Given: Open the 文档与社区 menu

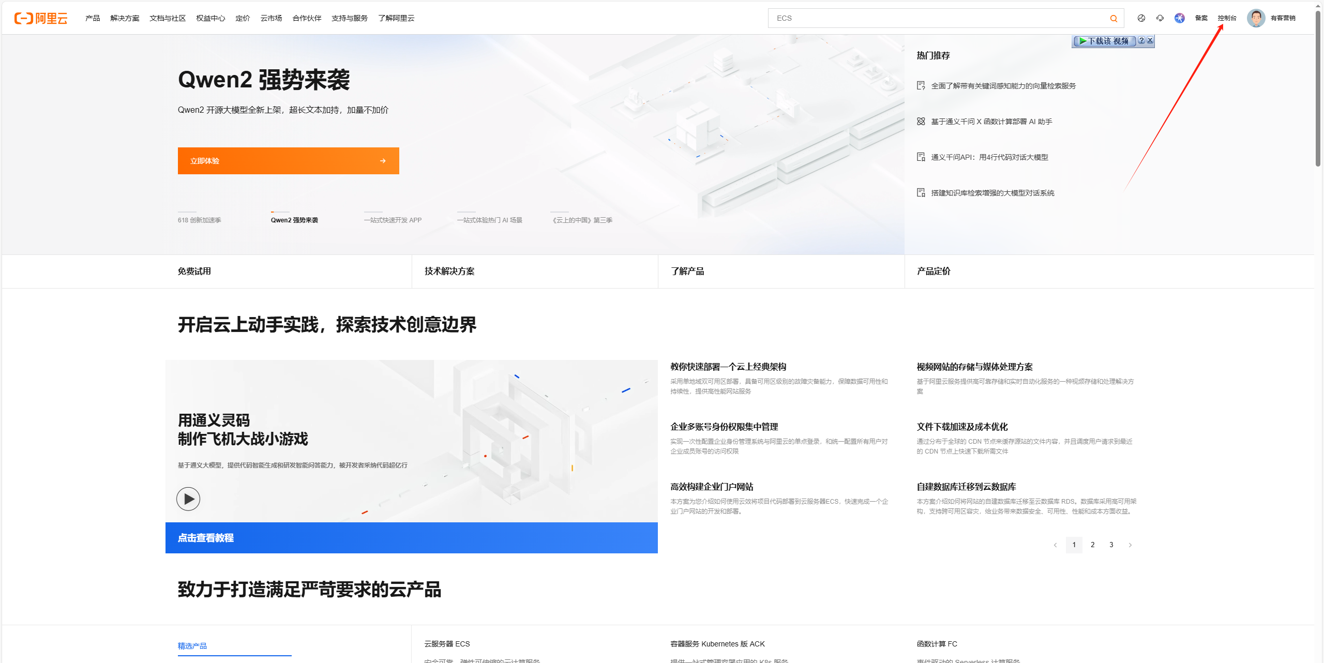Looking at the screenshot, I should 168,18.
